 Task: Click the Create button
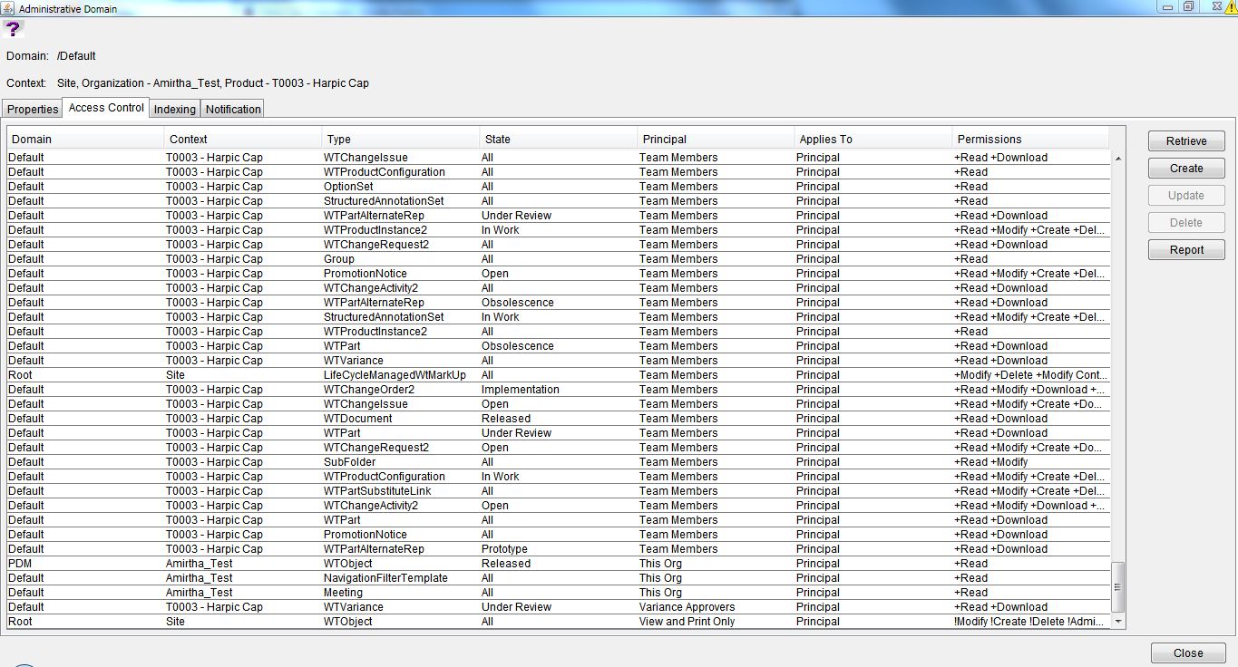click(1186, 169)
